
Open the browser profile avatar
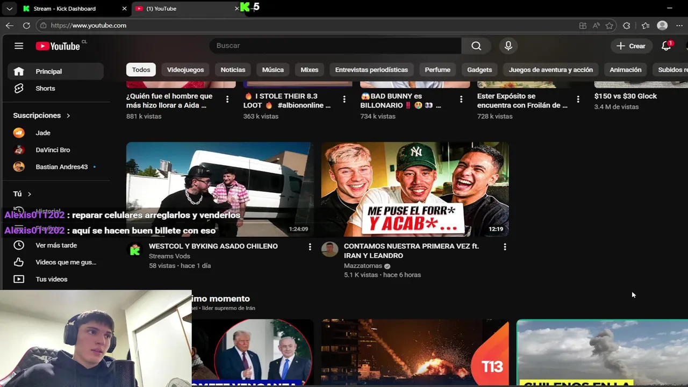(662, 25)
